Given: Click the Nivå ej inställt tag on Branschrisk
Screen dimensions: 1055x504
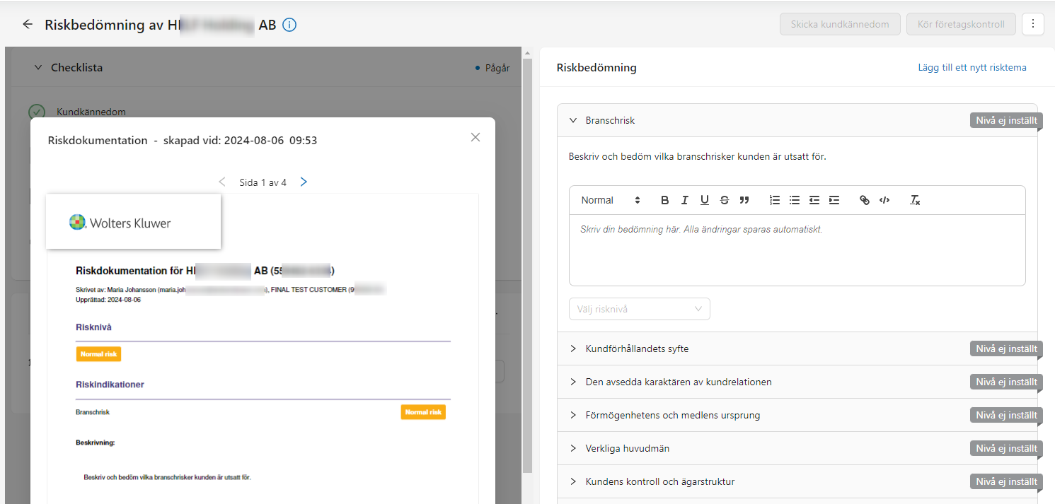Looking at the screenshot, I should [x=1006, y=120].
